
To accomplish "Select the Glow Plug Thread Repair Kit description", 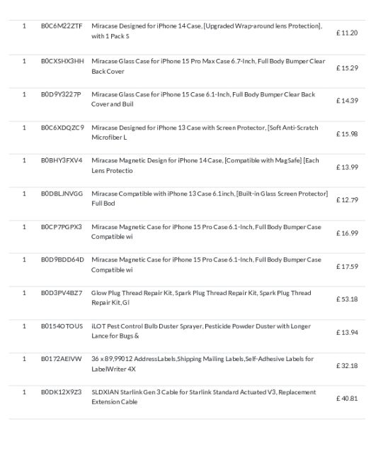I will pos(201,298).
